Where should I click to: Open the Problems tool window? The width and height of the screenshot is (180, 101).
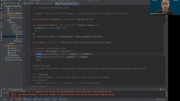pyautogui.click(x=28, y=99)
